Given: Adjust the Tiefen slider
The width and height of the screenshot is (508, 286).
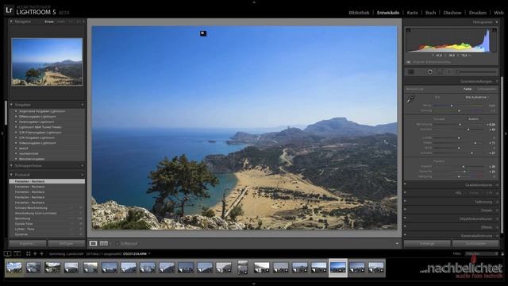Looking at the screenshot, I should click(x=475, y=143).
